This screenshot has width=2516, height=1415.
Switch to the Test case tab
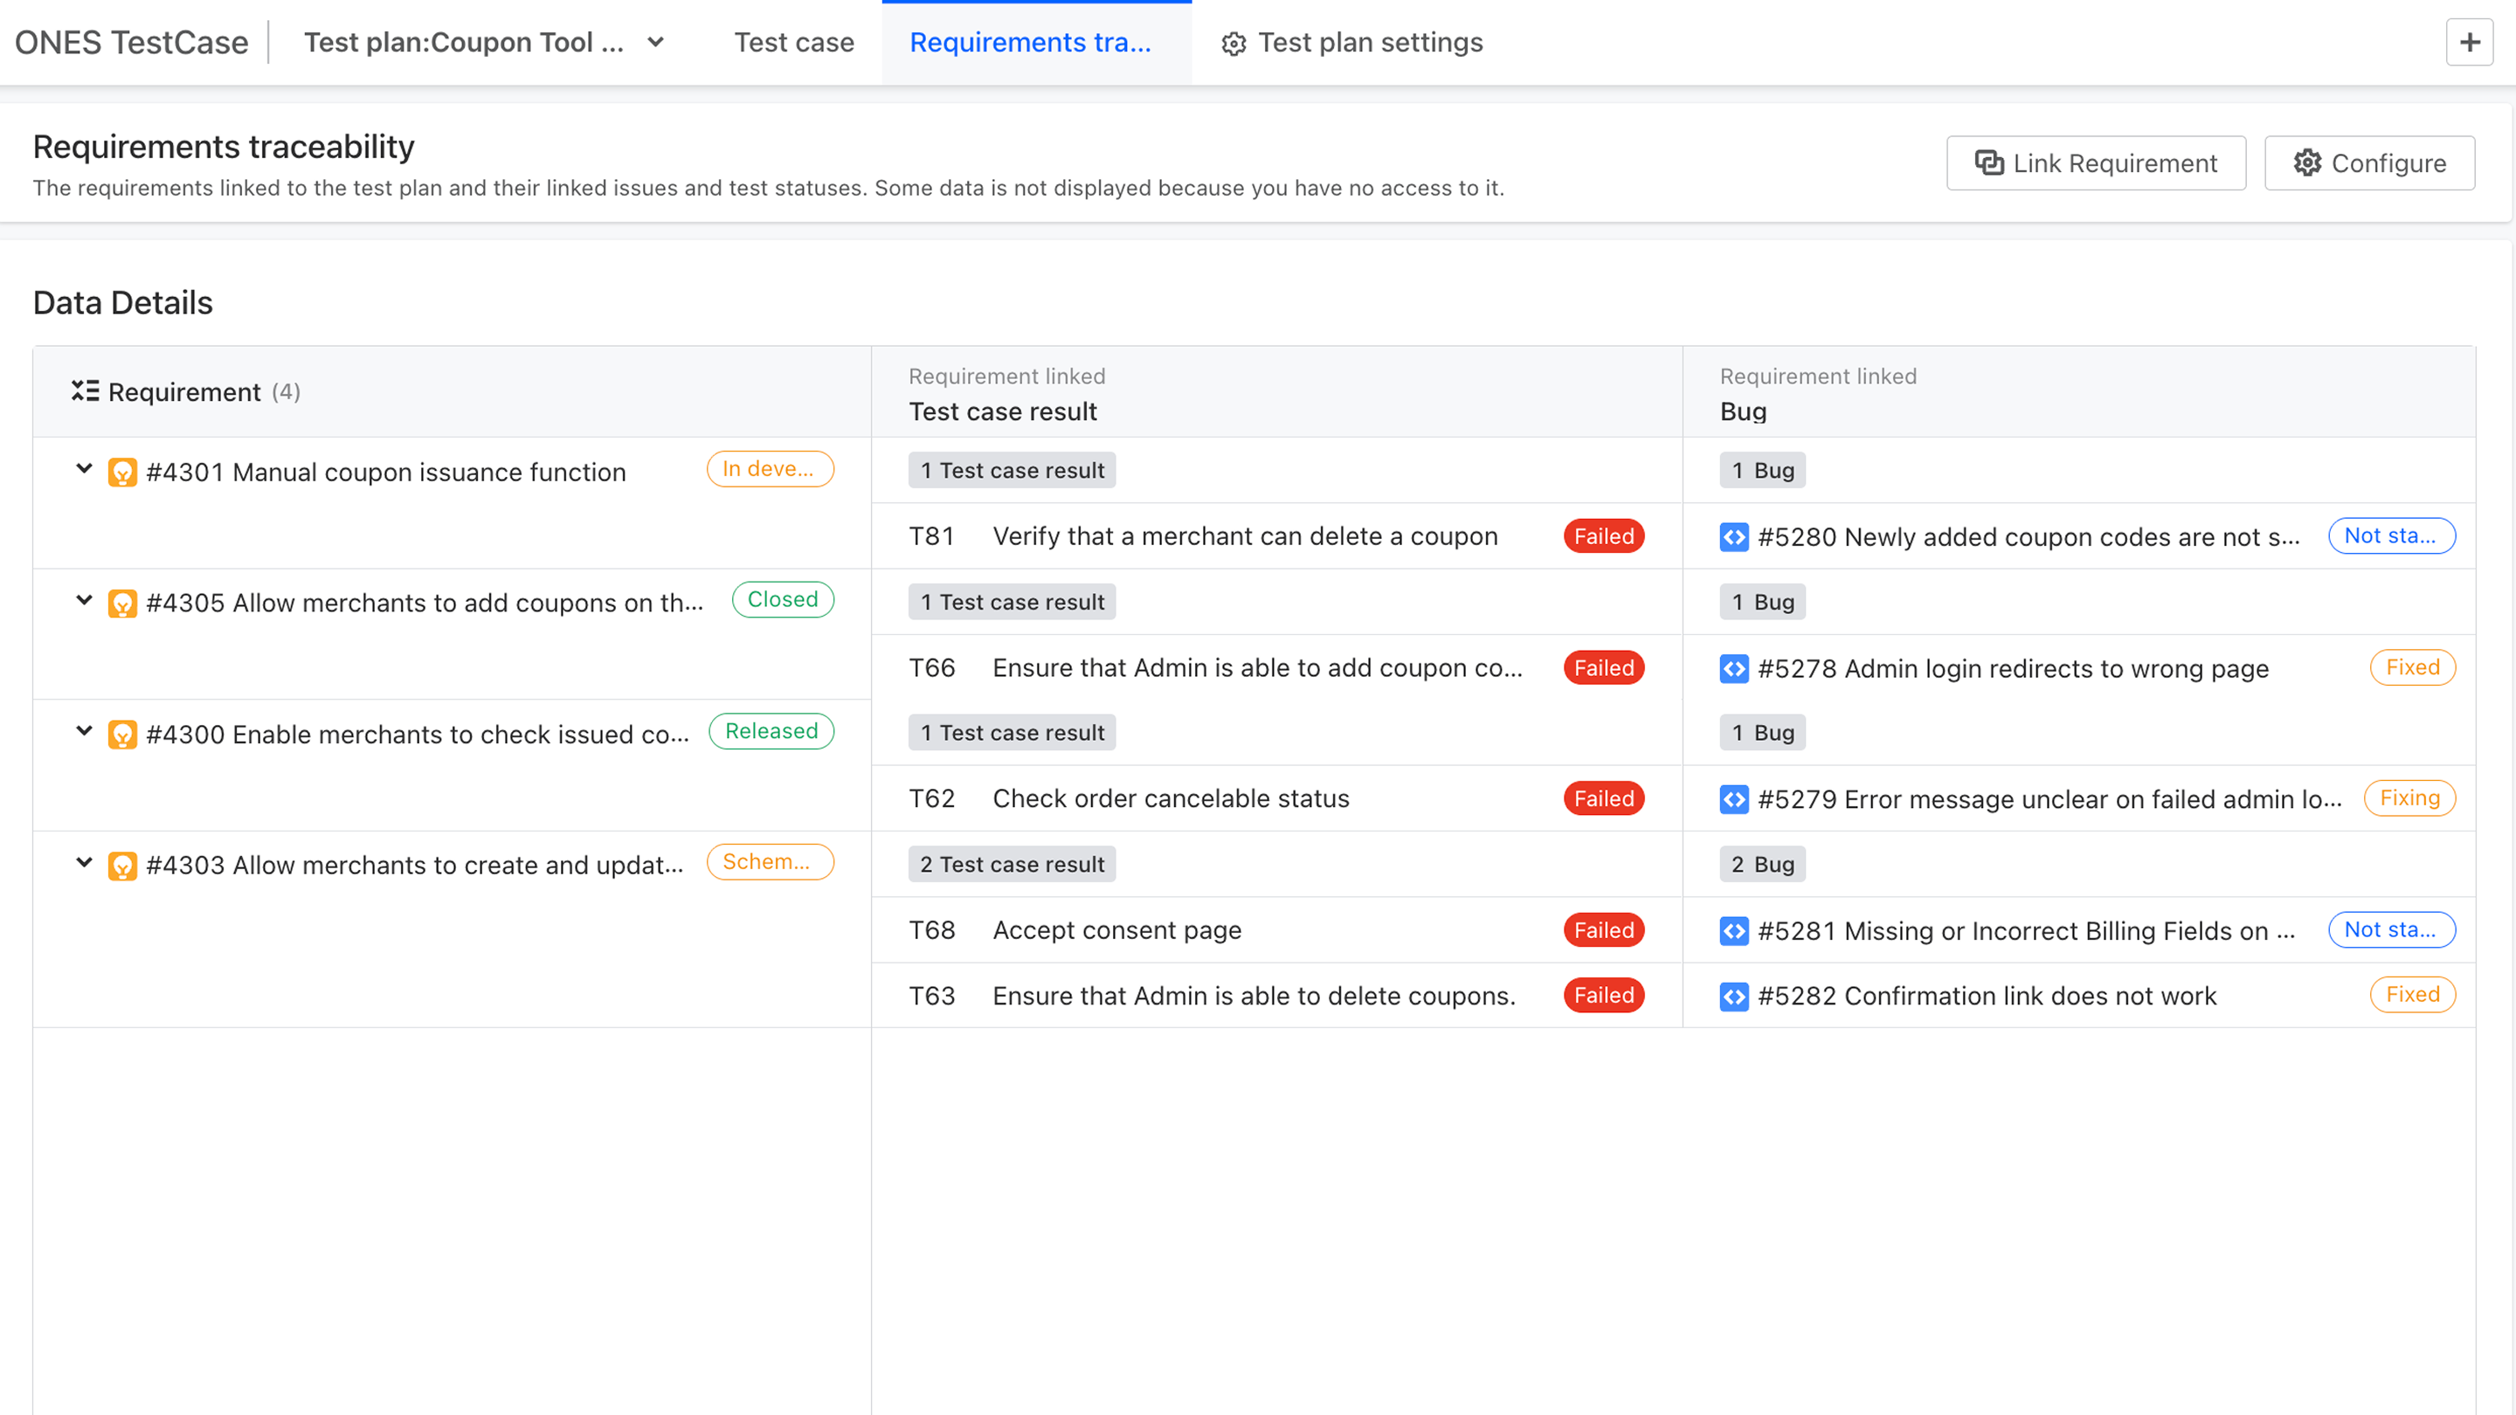[x=793, y=42]
